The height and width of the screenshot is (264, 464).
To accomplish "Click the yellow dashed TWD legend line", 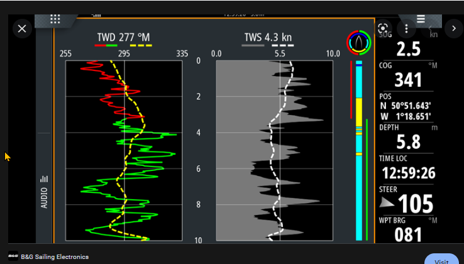I will (141, 46).
